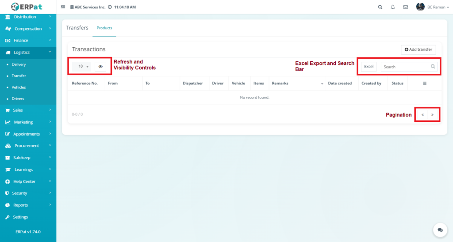Click the Add transfer button
The width and height of the screenshot is (453, 242).
point(418,49)
